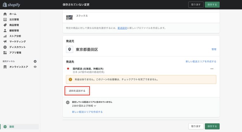Open マーケティング megaphone icon

point(5,42)
